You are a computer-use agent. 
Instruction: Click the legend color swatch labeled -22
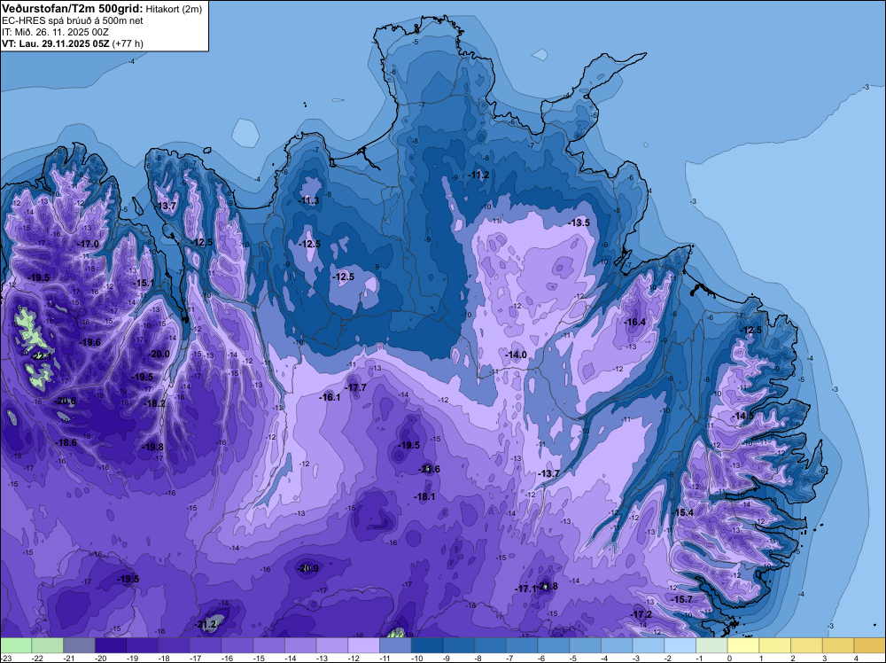pyautogui.click(x=48, y=645)
